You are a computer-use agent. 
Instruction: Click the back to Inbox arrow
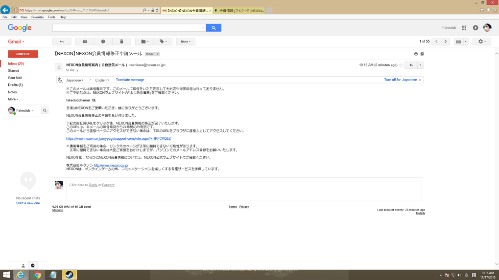62,42
